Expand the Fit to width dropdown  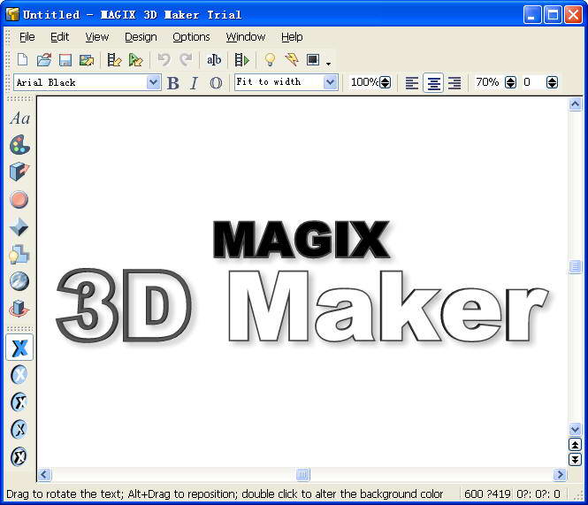[x=330, y=82]
